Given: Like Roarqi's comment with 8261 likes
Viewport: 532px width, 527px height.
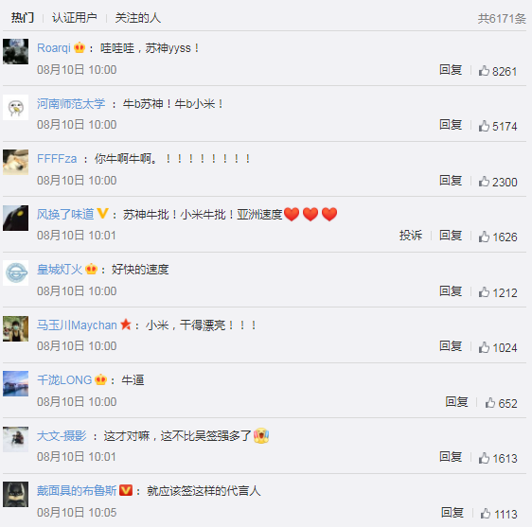Looking at the screenshot, I should [x=484, y=71].
